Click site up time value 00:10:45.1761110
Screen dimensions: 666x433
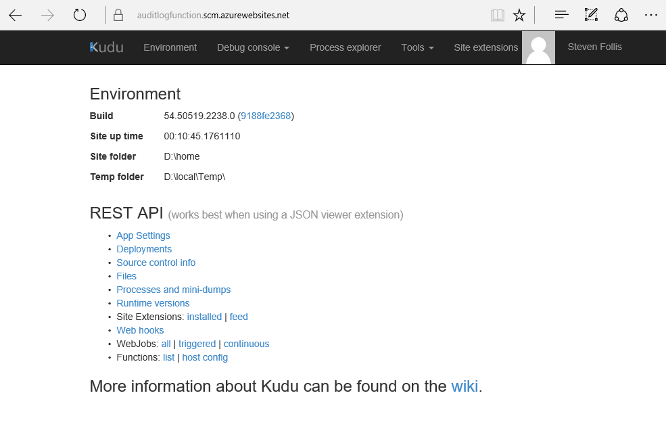click(202, 136)
